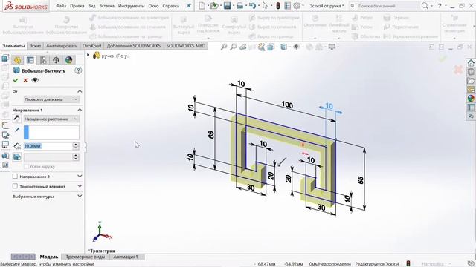476x267 pixels.
Task: Click the Open file icon
Action: click(214, 6)
